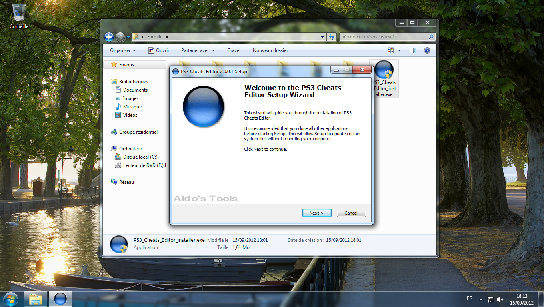Screen dimensions: 544x307
Task: Refresh the Explorer folder view
Action: click(x=331, y=37)
